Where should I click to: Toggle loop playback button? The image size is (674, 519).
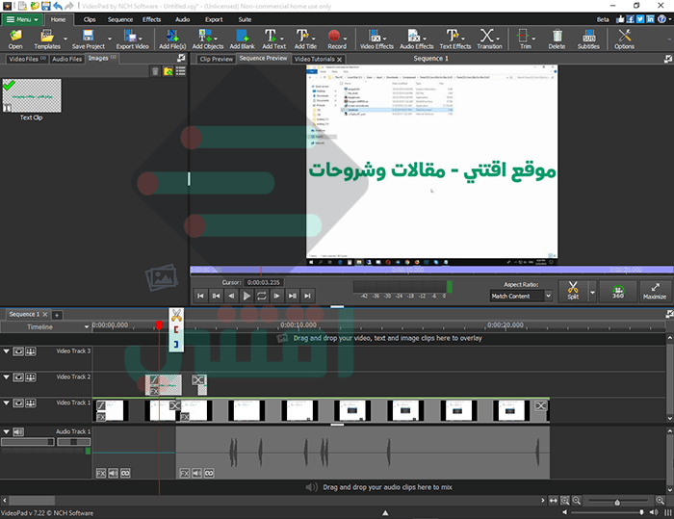[x=261, y=296]
